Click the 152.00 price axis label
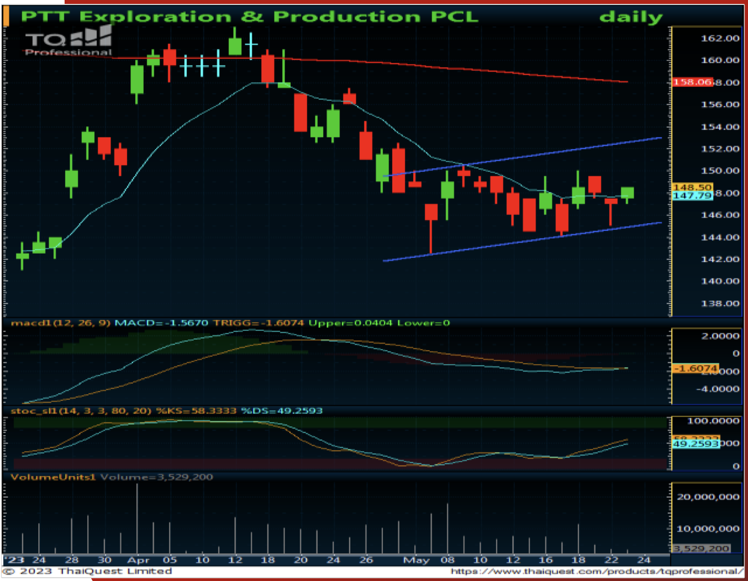The width and height of the screenshot is (748, 581). (720, 149)
